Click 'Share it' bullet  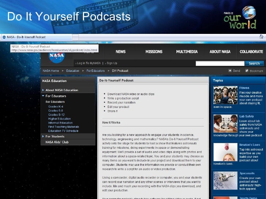(112, 111)
